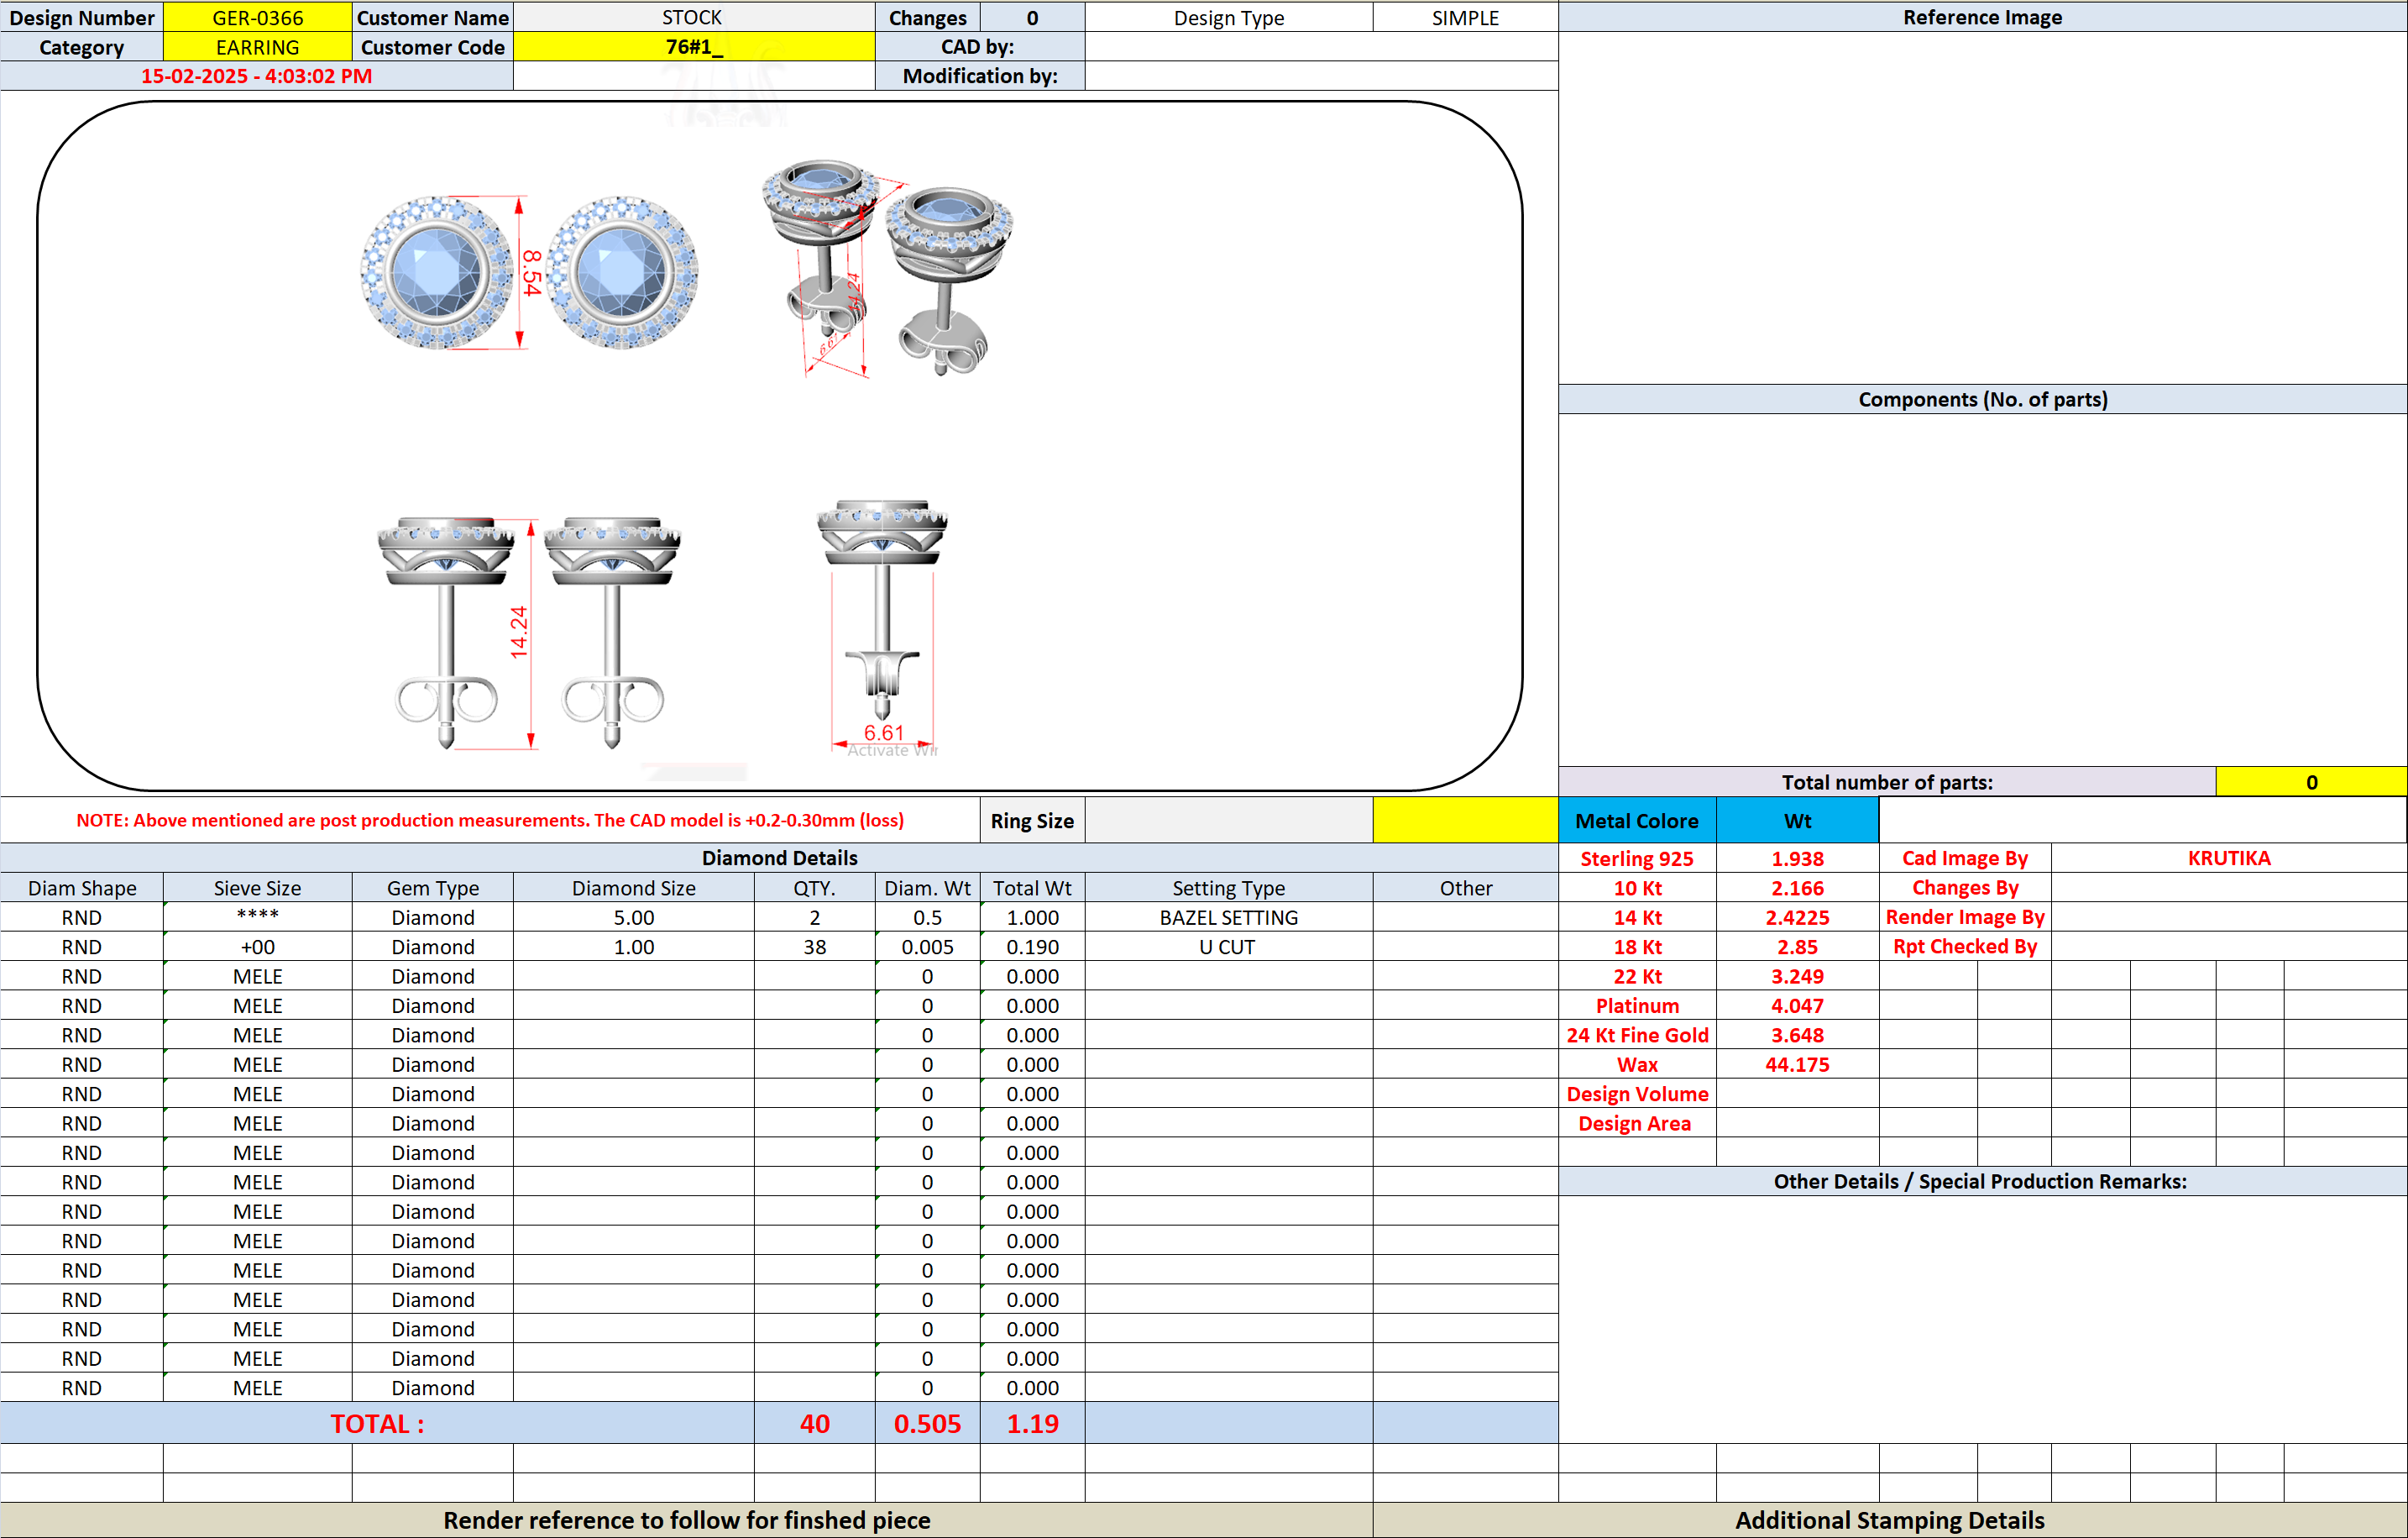Click the Design Area label
2408x1538 pixels.
click(x=1637, y=1123)
